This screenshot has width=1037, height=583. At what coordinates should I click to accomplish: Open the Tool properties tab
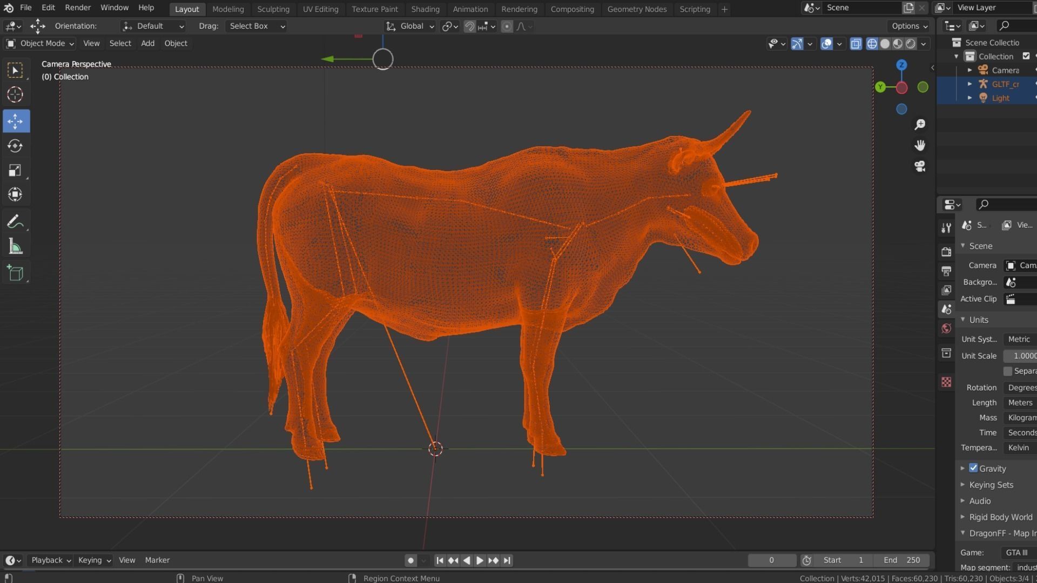click(x=946, y=228)
